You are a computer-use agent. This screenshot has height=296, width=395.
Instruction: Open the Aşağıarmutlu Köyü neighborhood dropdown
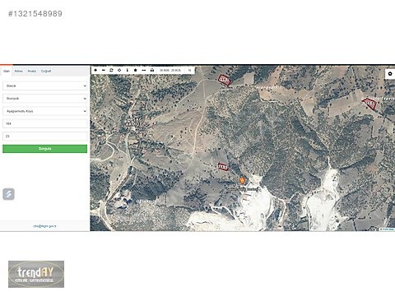coord(45,111)
